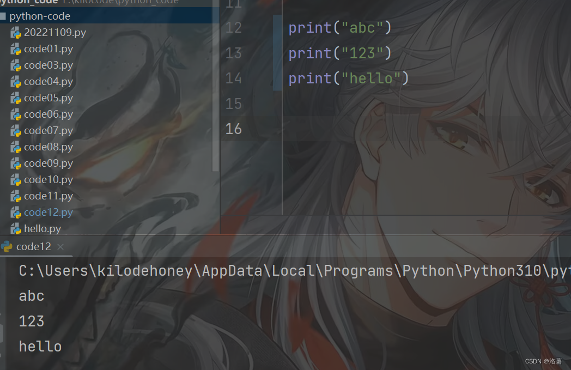Click the code10.py Python file icon
The image size is (571, 370).
tap(16, 180)
